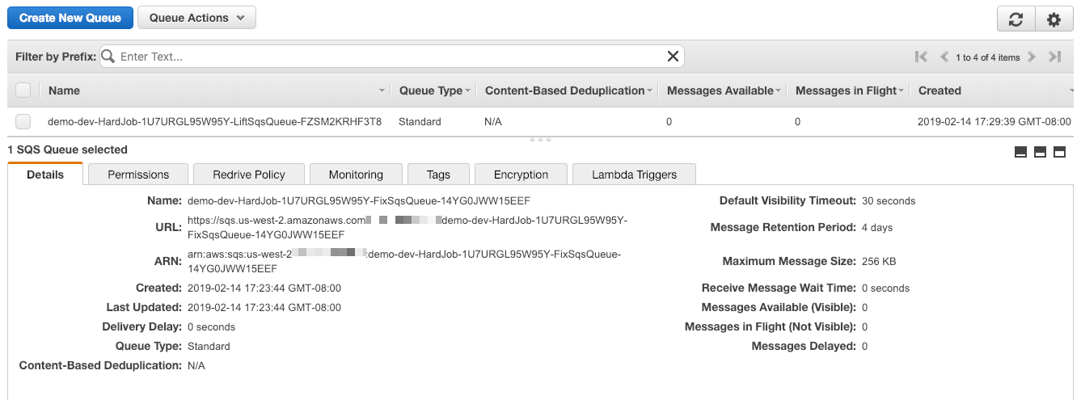Minimize the details pane using the leftmost pane icon
The image size is (1081, 400).
[1020, 152]
